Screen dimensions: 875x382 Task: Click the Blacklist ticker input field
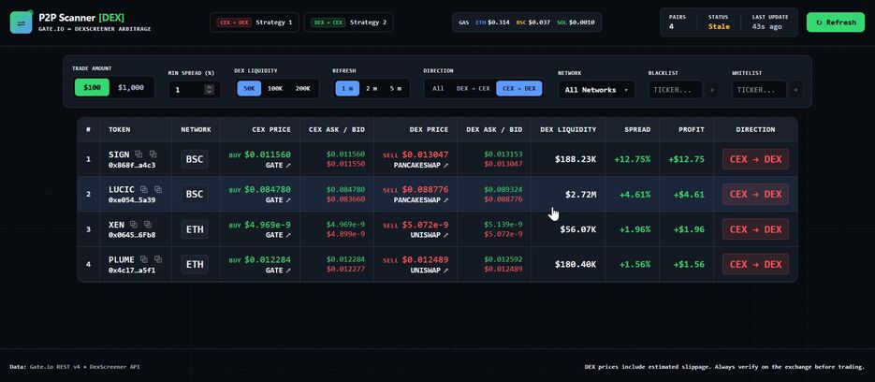(676, 89)
